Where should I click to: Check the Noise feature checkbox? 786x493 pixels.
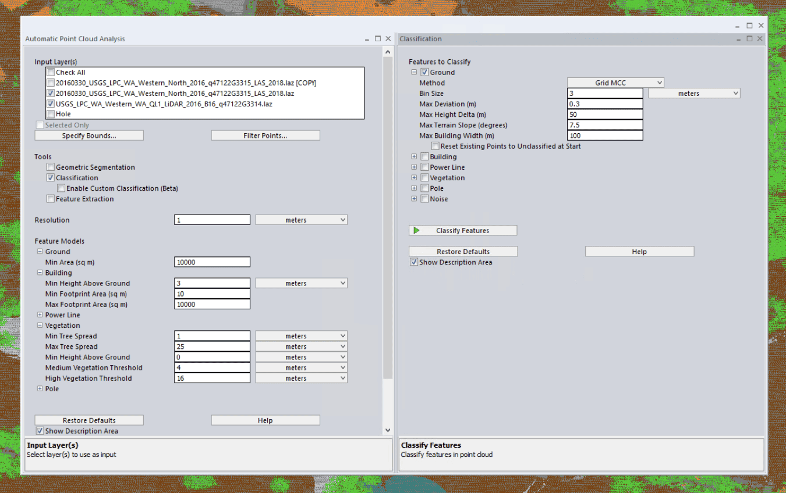(424, 199)
